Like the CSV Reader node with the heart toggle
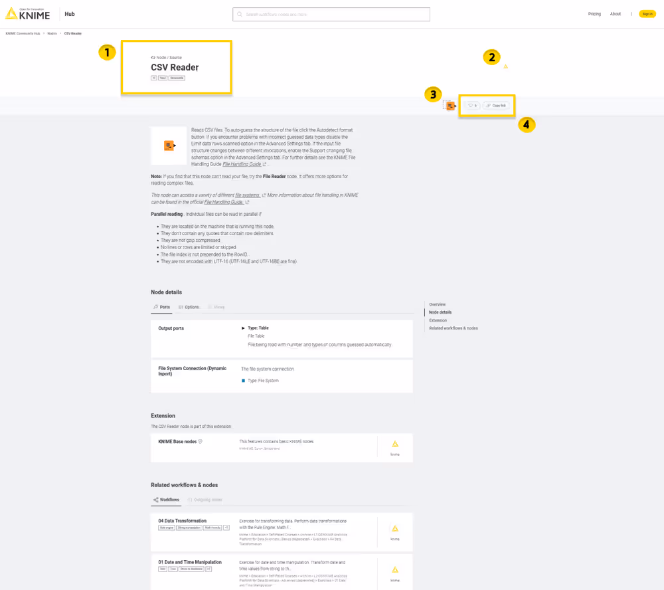Screen dimensions: 664x590 (469, 106)
